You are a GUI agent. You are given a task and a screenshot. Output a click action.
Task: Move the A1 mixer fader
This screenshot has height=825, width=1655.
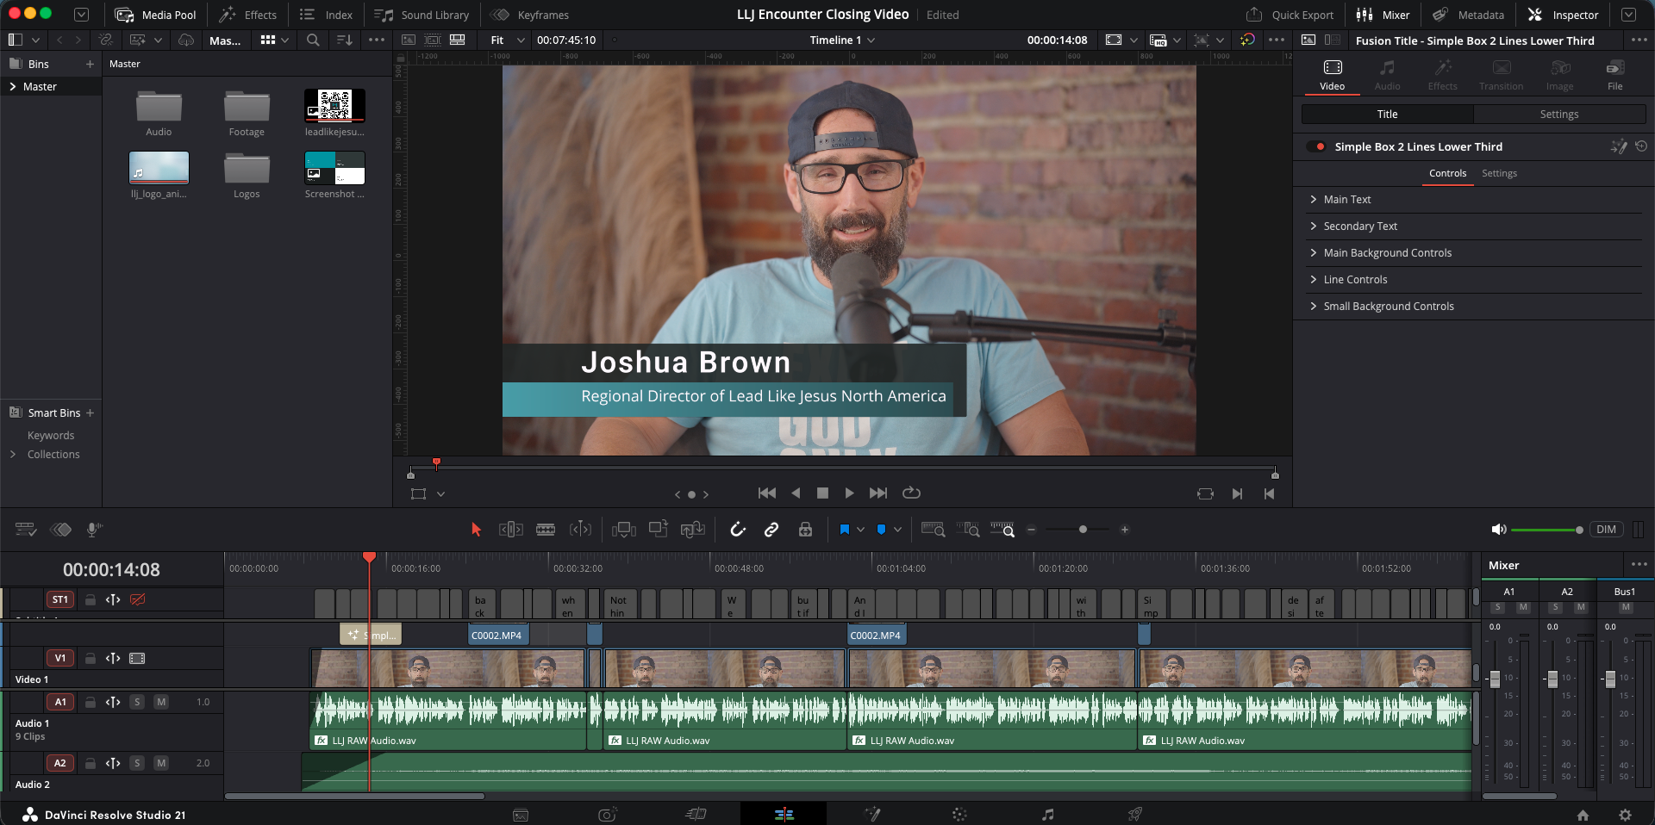[x=1495, y=679]
